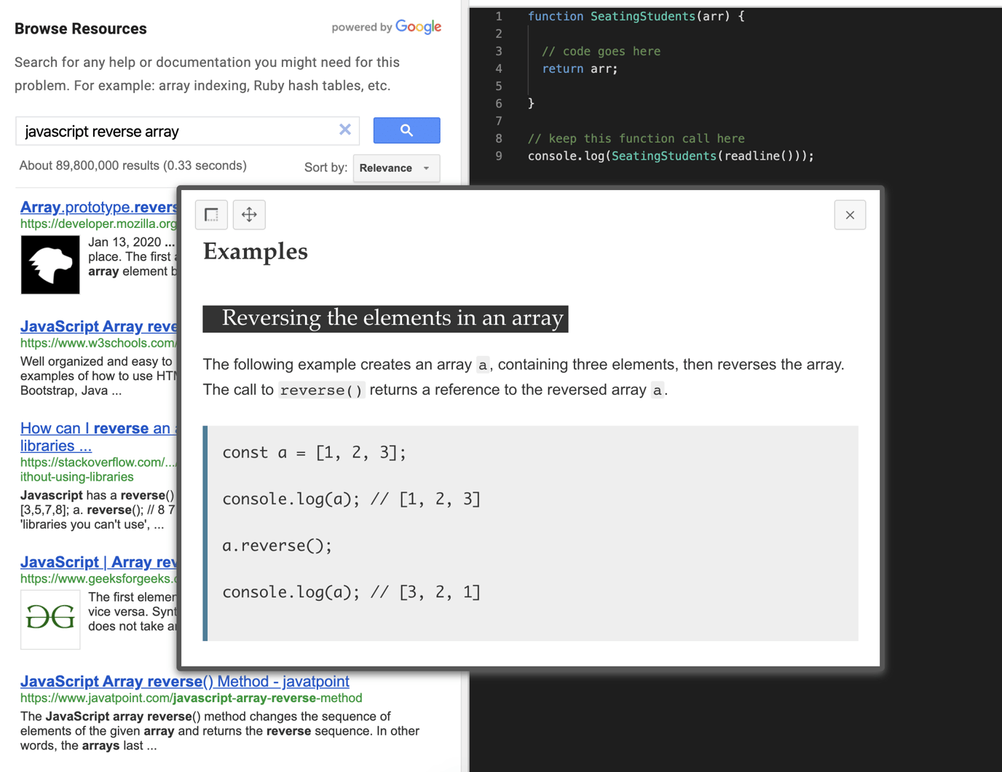Open the JavaScript Array reverse w3schools link
Viewport: 1002px width, 772px height.
(x=98, y=326)
